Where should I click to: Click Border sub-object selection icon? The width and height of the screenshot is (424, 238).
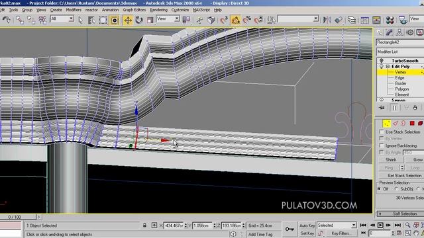point(403,124)
